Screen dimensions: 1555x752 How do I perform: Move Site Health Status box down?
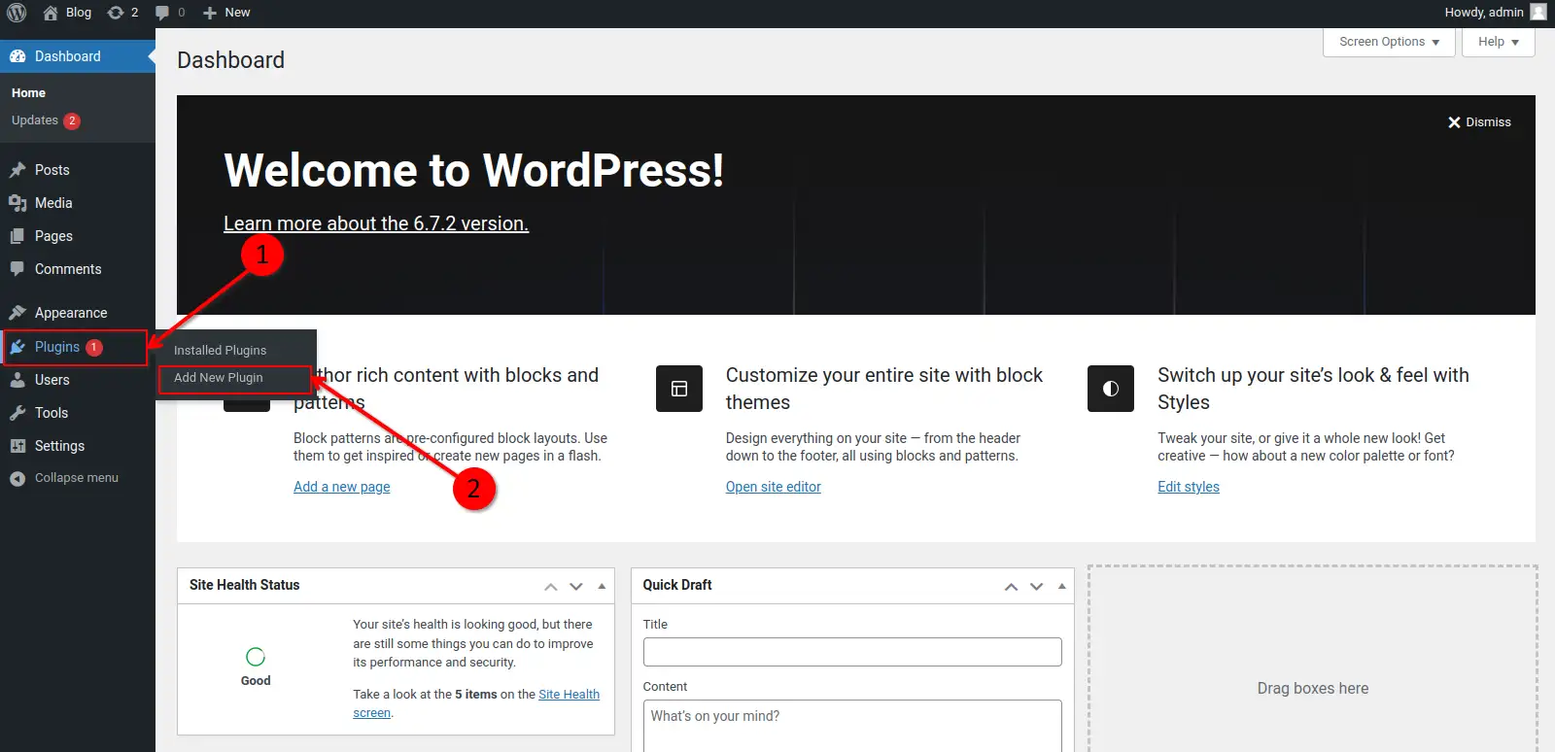[576, 586]
